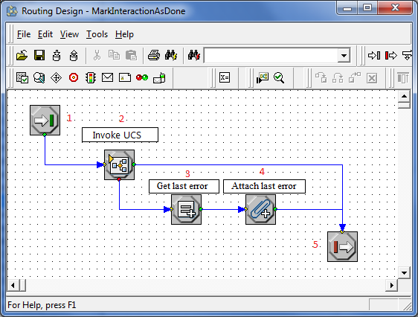Click inside the toolbar search input field
Screen dimensions: 418x317
tap(271, 56)
